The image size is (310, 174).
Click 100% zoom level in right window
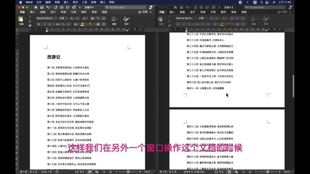coord(287,172)
